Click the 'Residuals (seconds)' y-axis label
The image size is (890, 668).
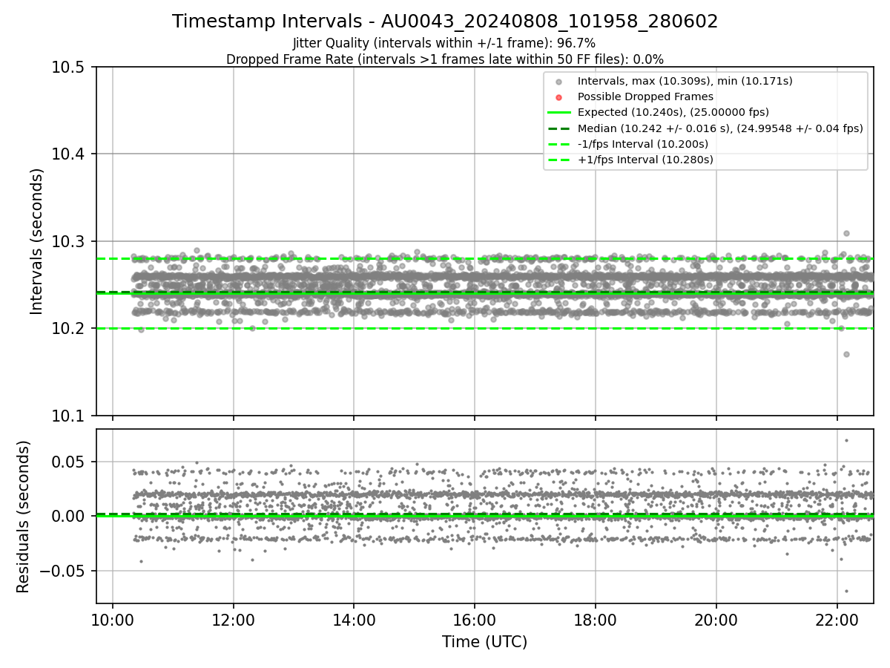[x=23, y=517]
